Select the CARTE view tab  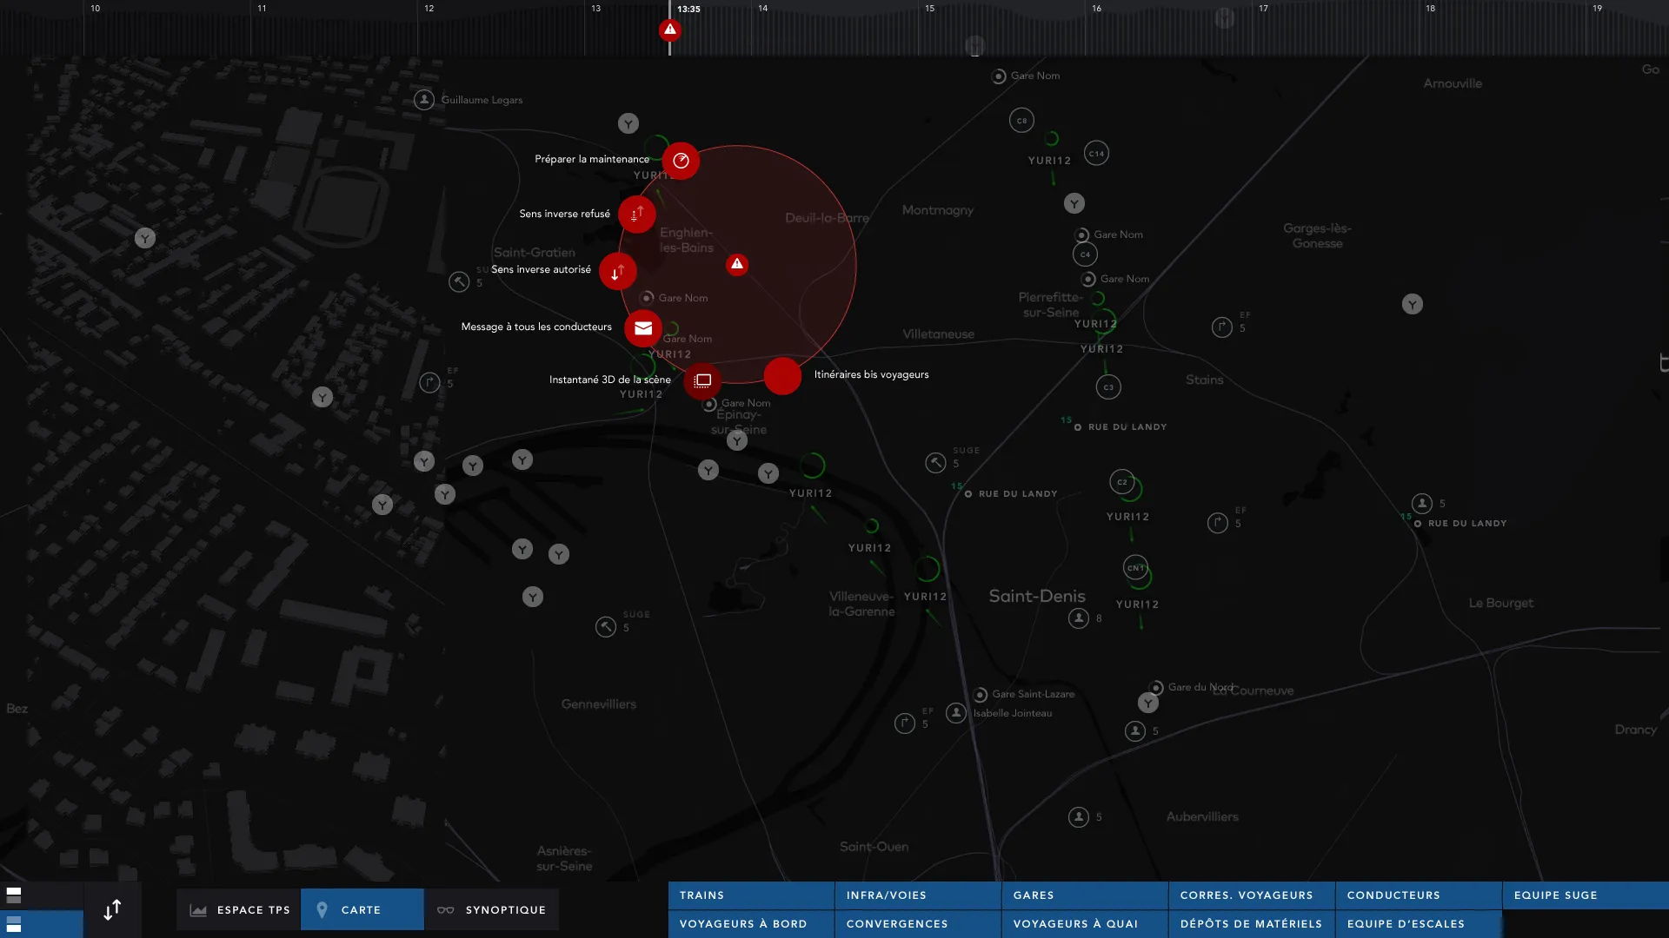(362, 910)
